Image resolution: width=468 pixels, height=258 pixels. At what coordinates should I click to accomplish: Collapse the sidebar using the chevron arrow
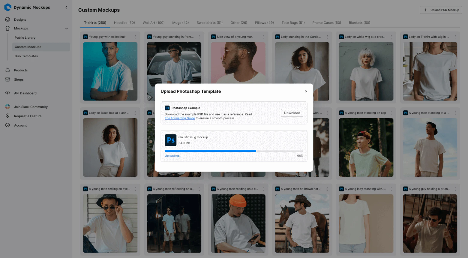66,7
